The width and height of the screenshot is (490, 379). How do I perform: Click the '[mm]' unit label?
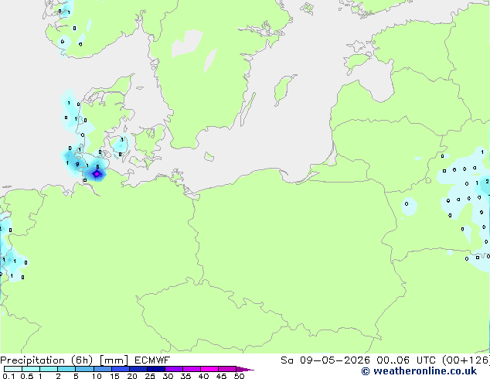[114, 360]
